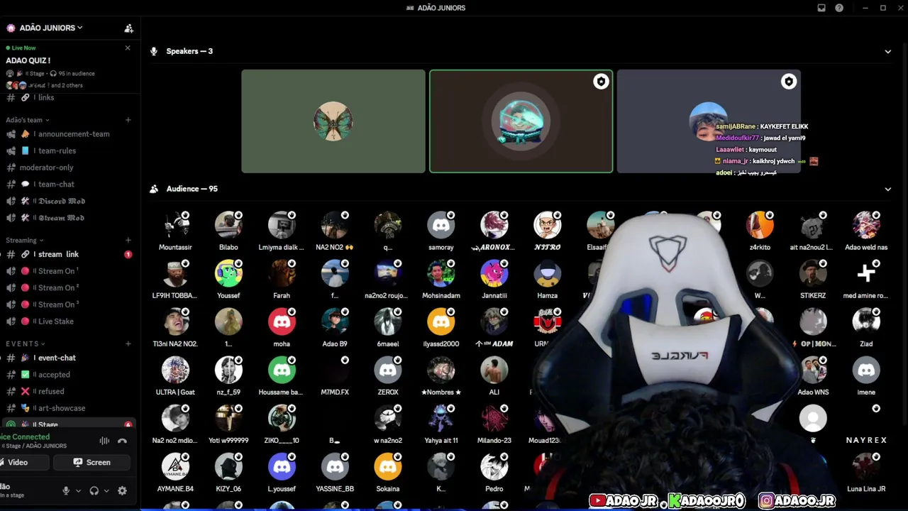The height and width of the screenshot is (511, 908).
Task: Open moha's audience avatar
Action: pyautogui.click(x=282, y=322)
